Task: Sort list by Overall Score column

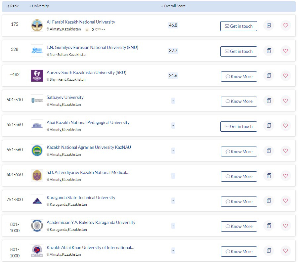Action: point(173,6)
